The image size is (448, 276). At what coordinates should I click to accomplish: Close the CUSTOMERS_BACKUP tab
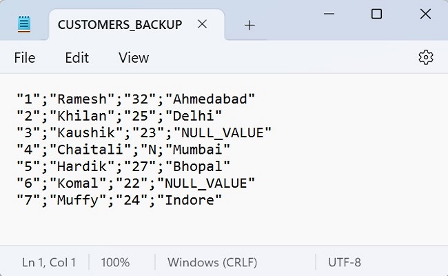pos(202,24)
